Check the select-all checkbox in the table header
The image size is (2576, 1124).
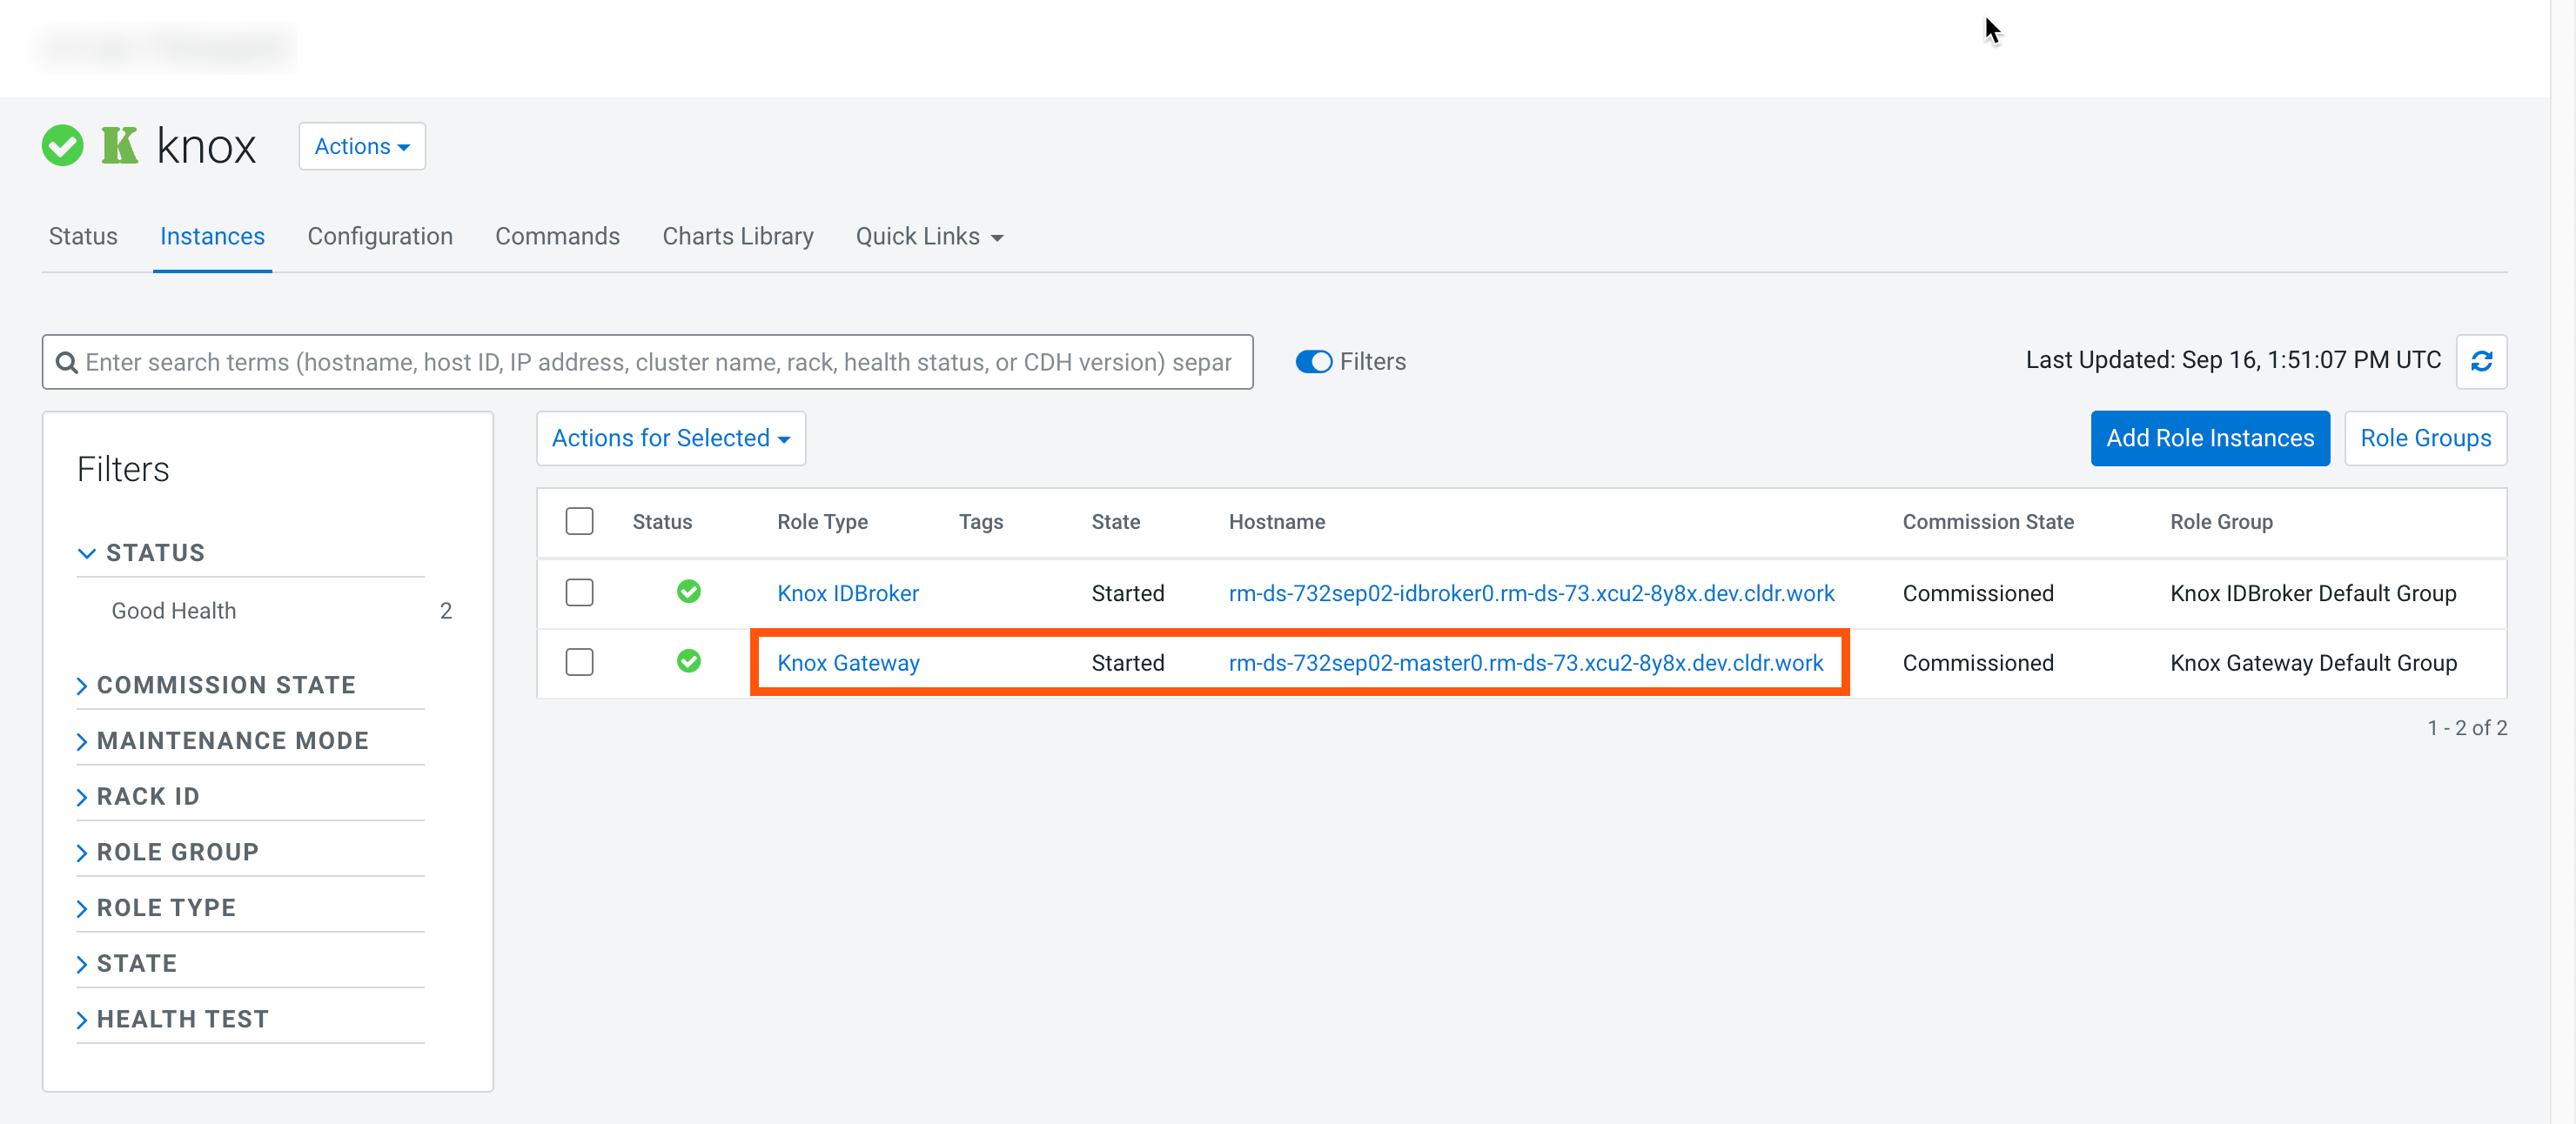(x=579, y=521)
